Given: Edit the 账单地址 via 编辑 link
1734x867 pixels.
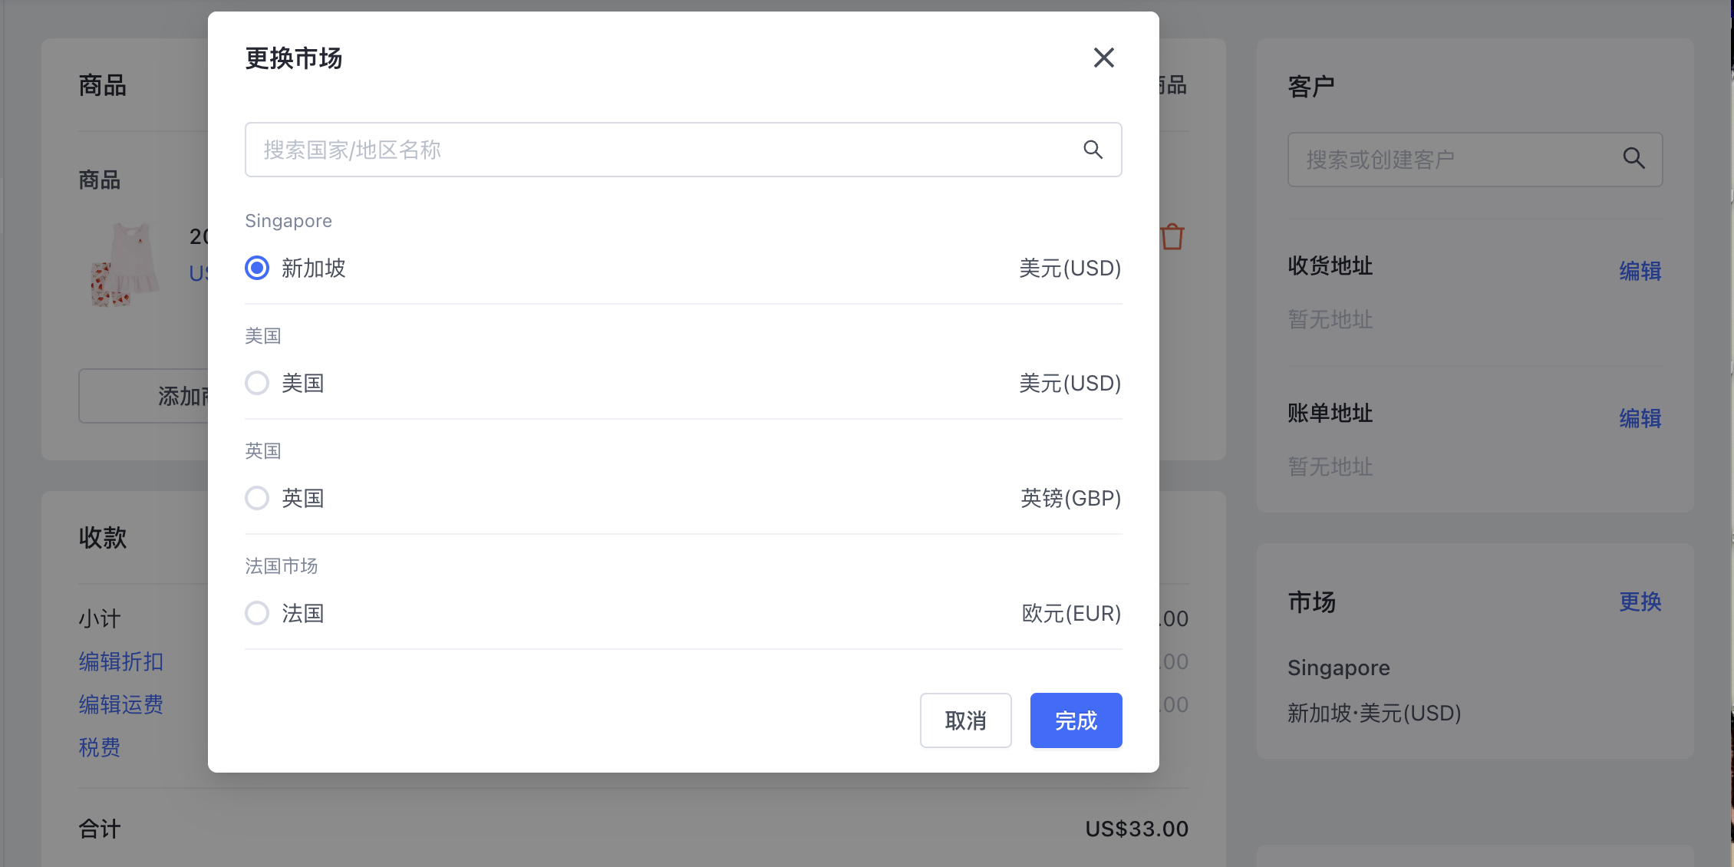Looking at the screenshot, I should pos(1640,418).
